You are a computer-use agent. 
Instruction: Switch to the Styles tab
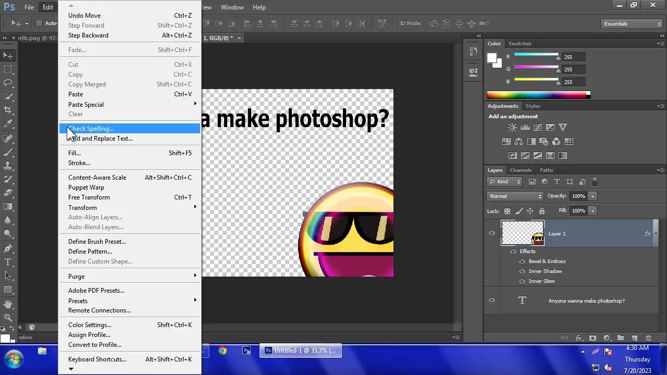click(x=533, y=106)
